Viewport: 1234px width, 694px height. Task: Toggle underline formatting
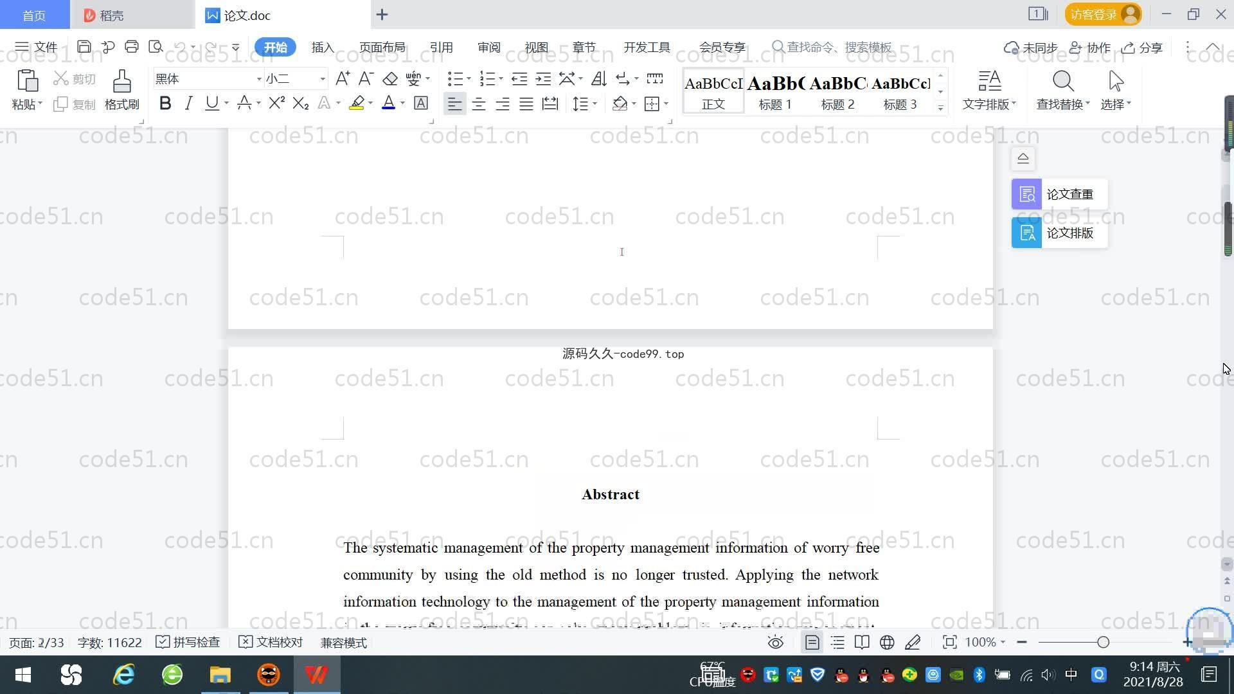[x=211, y=103]
